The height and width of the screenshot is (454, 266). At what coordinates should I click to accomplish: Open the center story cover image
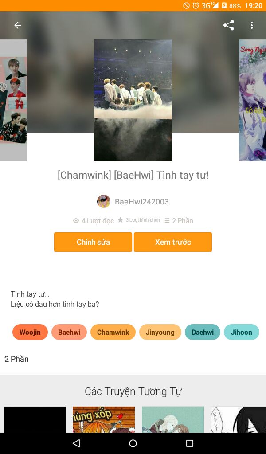point(133,101)
